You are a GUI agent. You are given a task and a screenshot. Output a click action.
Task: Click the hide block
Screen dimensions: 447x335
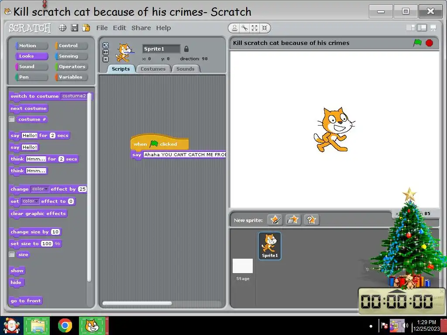pyautogui.click(x=16, y=282)
